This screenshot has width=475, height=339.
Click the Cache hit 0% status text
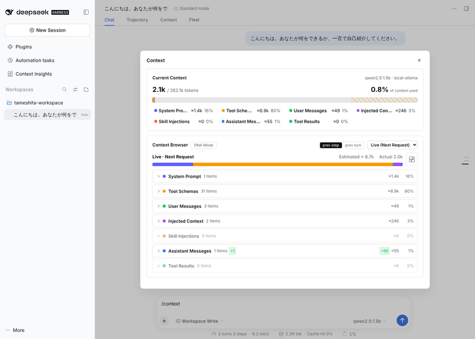tap(320, 334)
